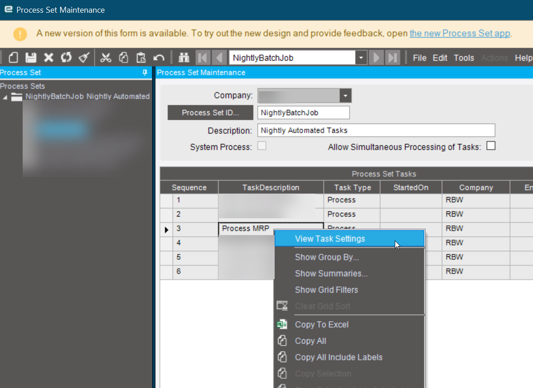This screenshot has height=388, width=533.
Task: Open the Tools menu
Action: (x=464, y=58)
